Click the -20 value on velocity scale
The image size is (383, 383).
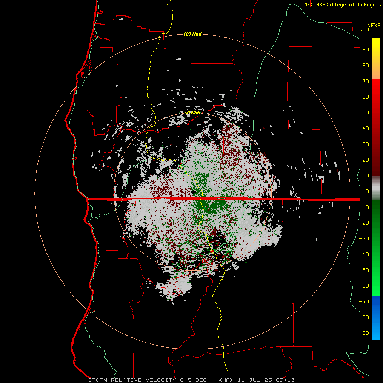point(364,223)
